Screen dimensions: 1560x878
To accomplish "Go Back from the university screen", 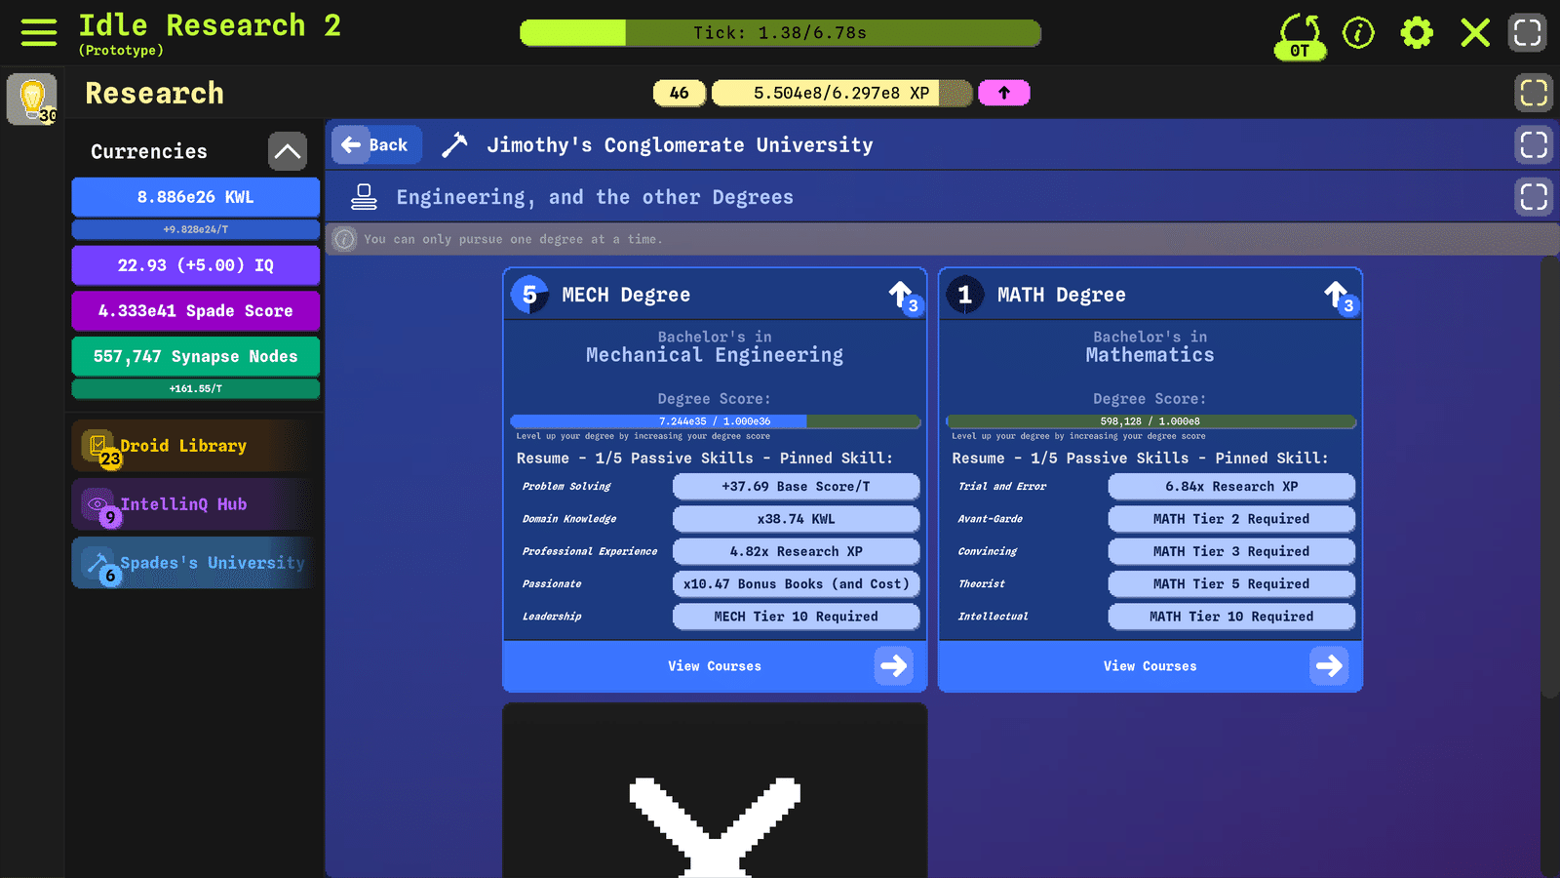I will tap(376, 145).
